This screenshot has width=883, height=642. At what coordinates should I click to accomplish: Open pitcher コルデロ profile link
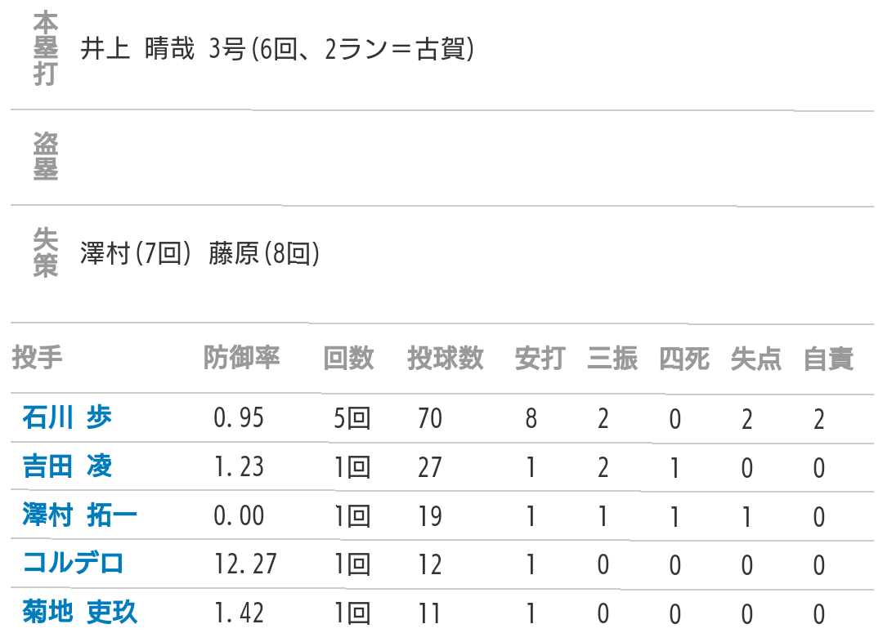(x=73, y=564)
